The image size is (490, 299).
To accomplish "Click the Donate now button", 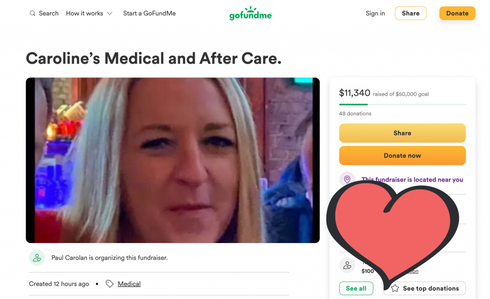I will coord(402,155).
